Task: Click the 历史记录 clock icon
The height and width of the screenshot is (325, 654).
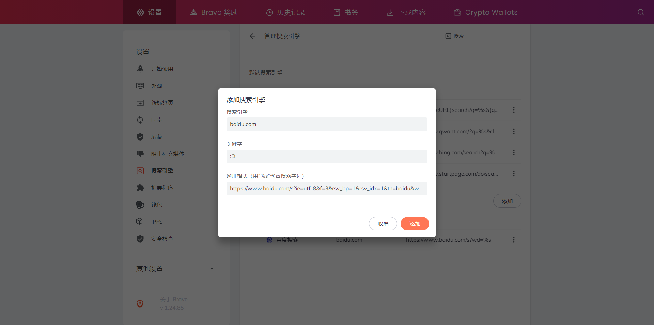Action: (x=269, y=12)
